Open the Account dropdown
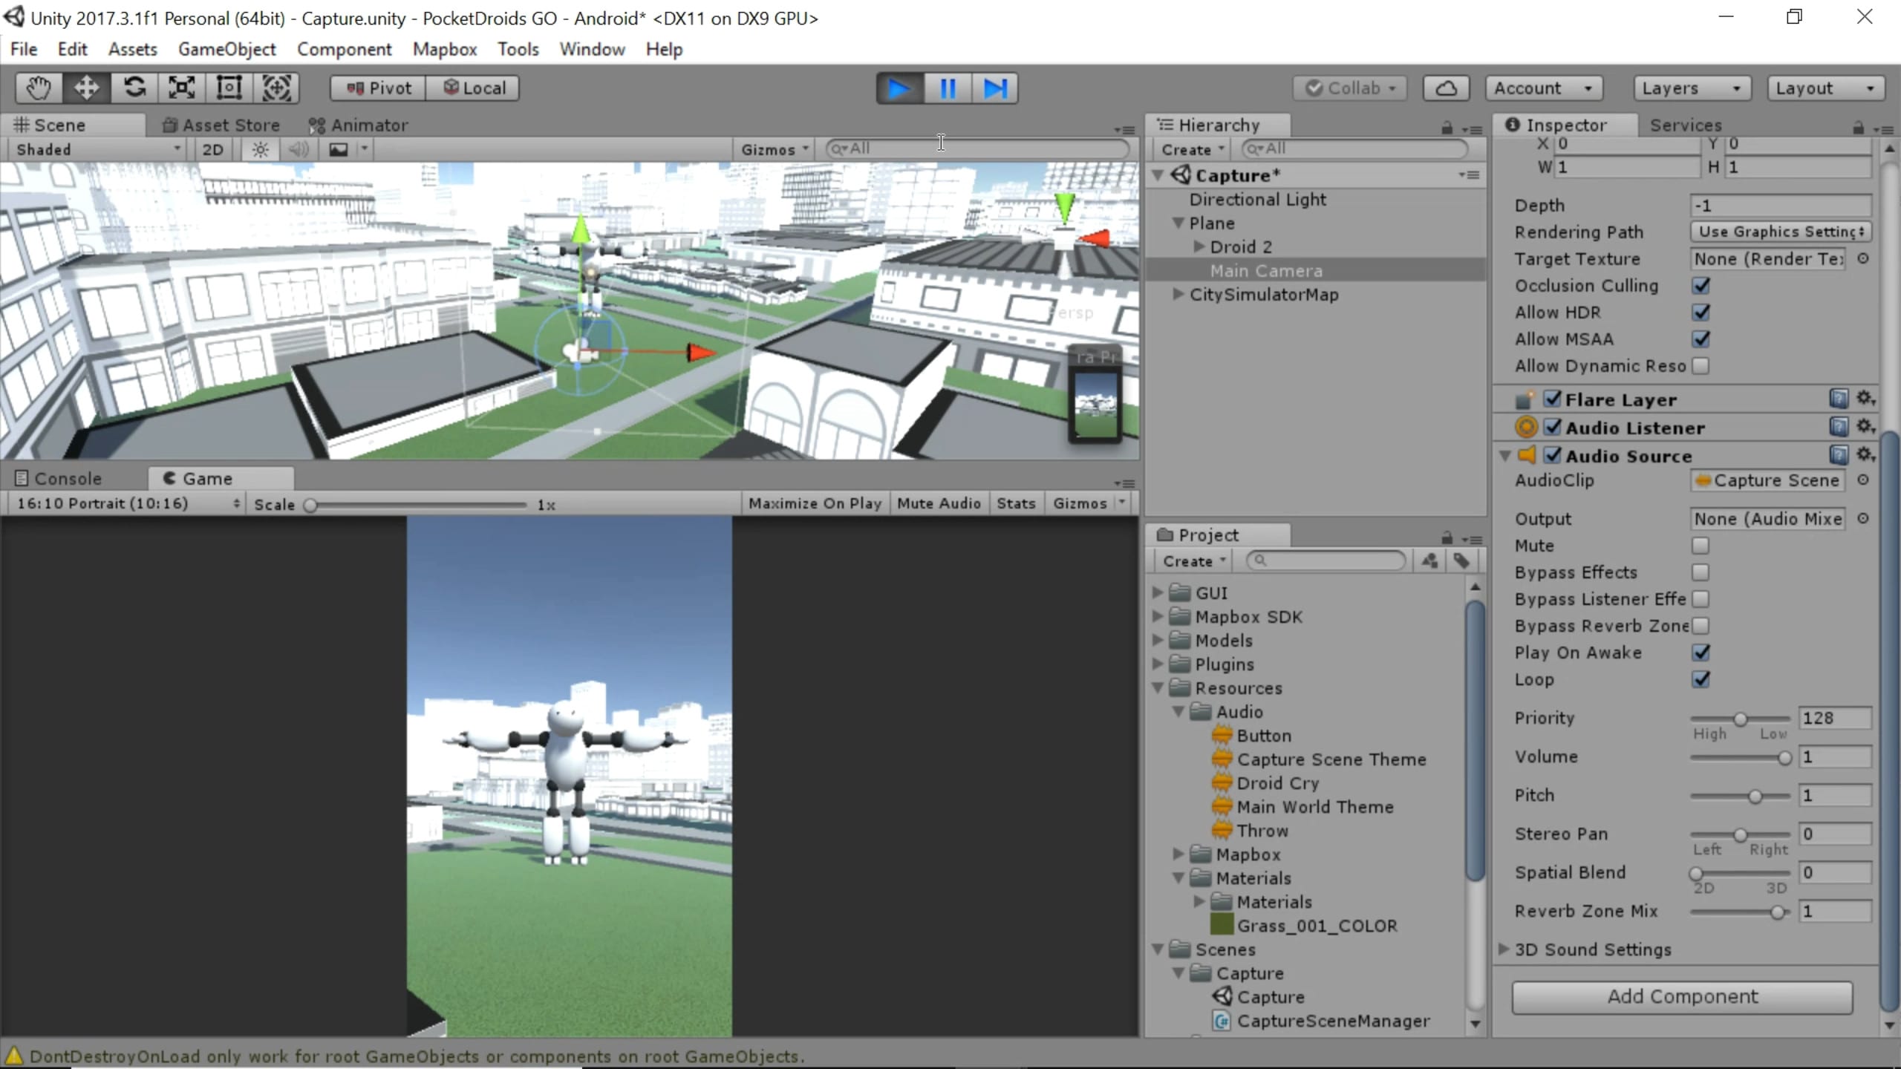Screen dimensions: 1901x1069 pyautogui.click(x=1544, y=88)
